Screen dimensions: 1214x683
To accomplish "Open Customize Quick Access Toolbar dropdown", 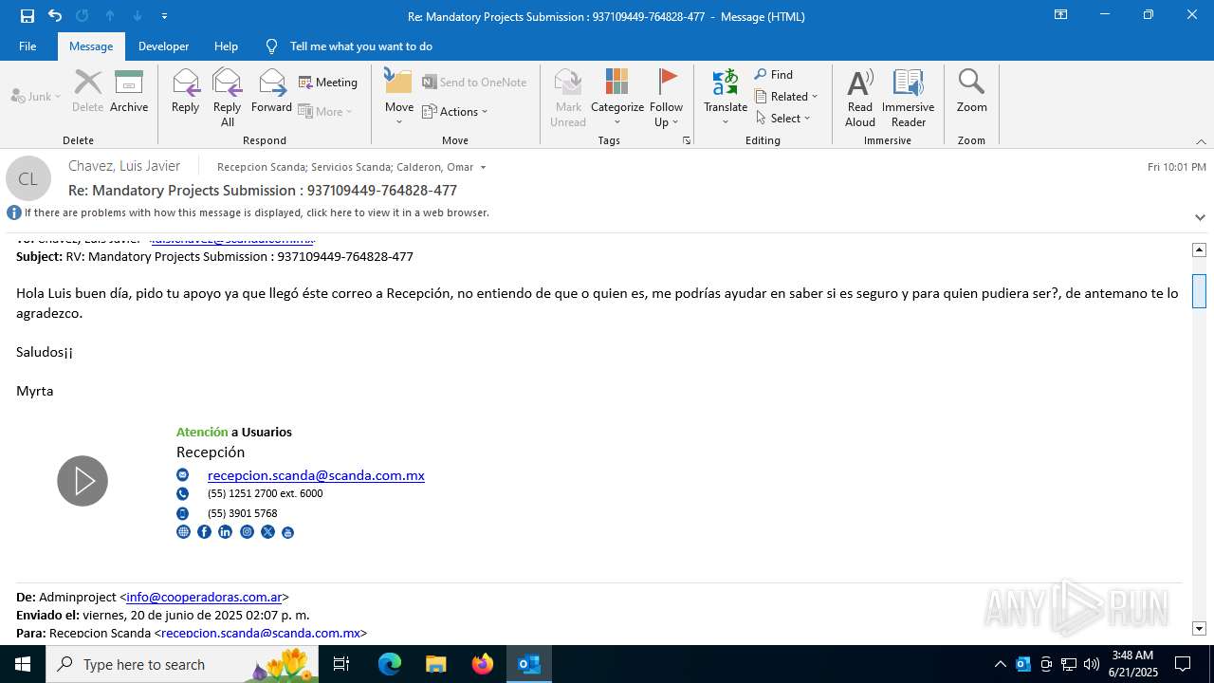I will [164, 16].
